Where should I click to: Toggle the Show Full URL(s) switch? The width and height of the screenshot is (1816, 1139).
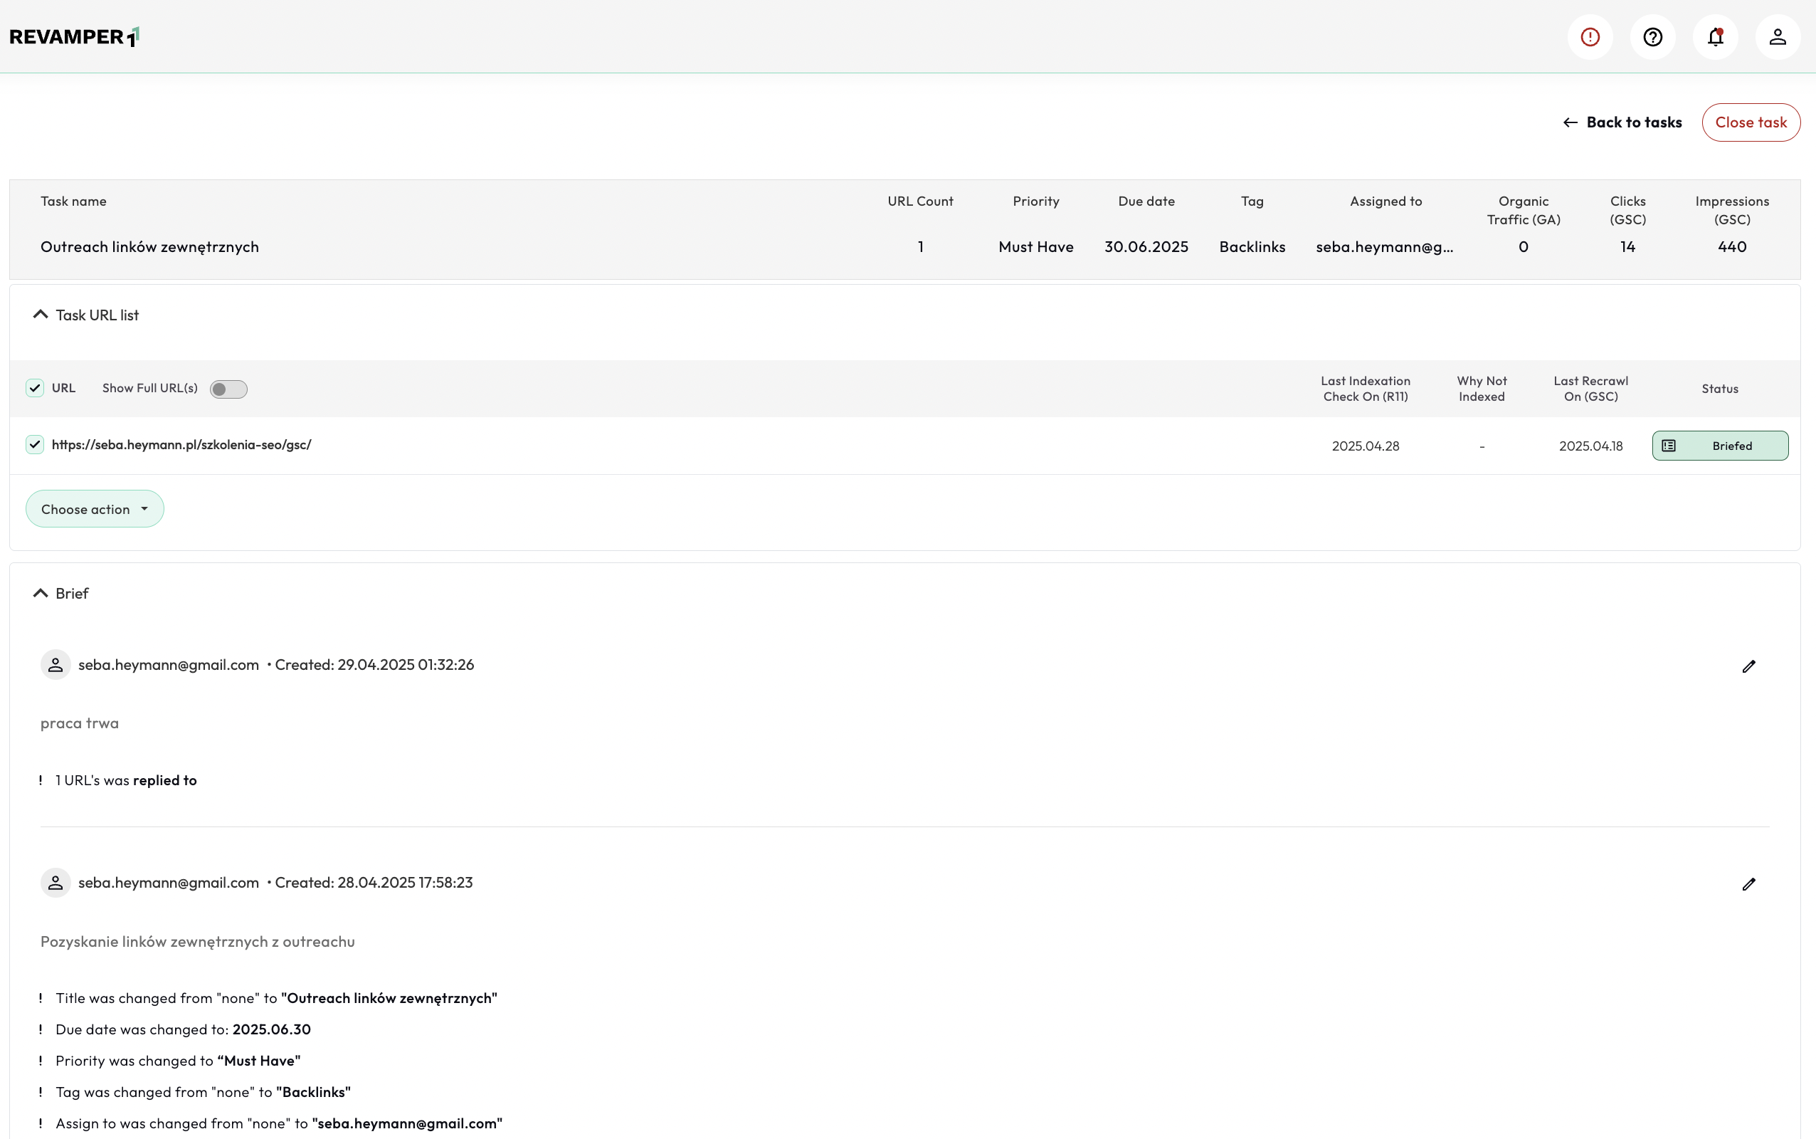[228, 389]
